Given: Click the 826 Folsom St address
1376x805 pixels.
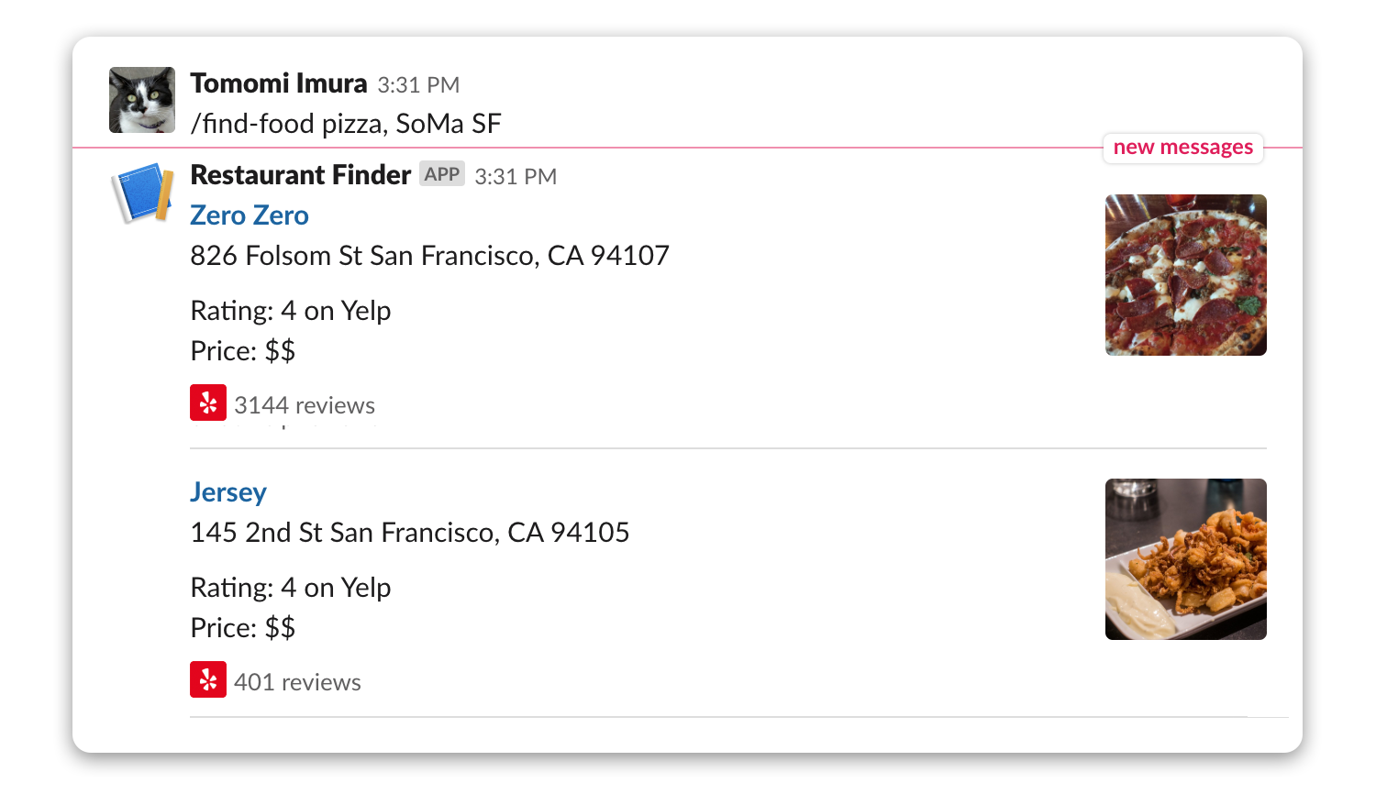Looking at the screenshot, I should (429, 256).
